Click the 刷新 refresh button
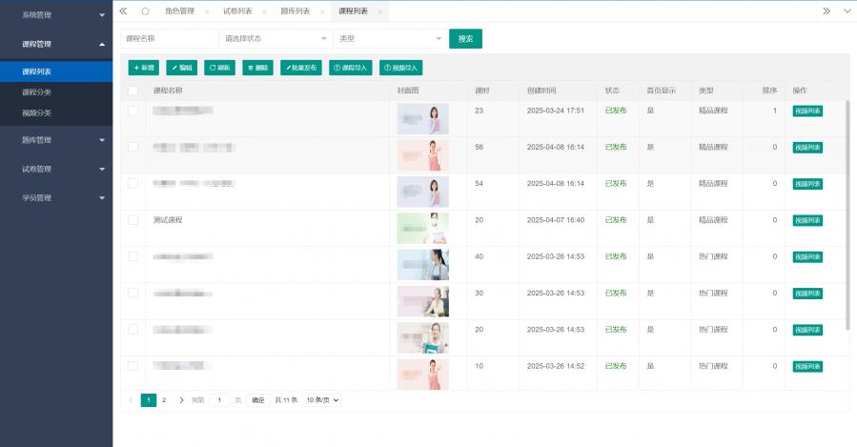Image resolution: width=857 pixels, height=447 pixels. pos(219,68)
